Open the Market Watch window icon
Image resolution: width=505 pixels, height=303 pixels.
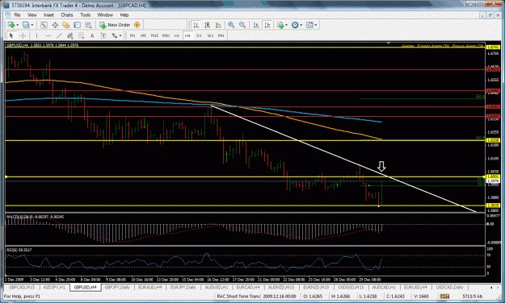(x=44, y=25)
